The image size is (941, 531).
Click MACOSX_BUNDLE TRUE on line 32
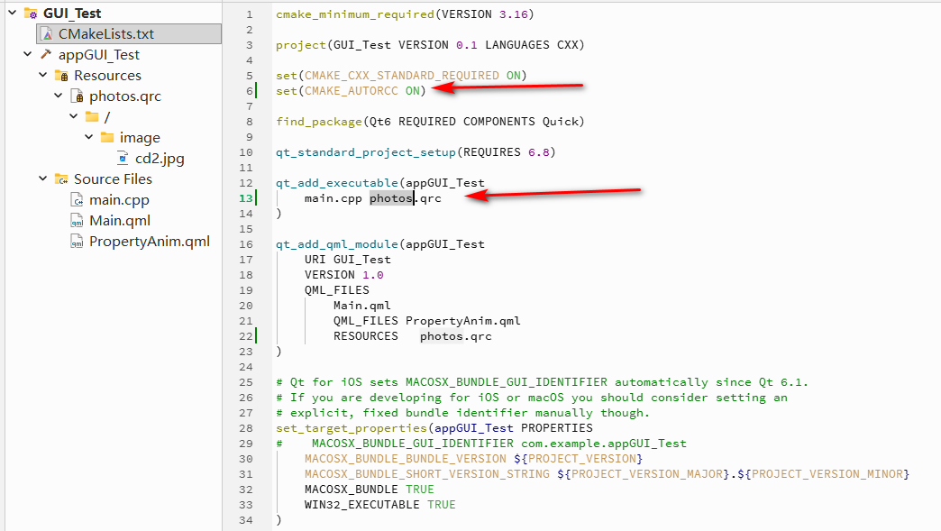tap(369, 490)
